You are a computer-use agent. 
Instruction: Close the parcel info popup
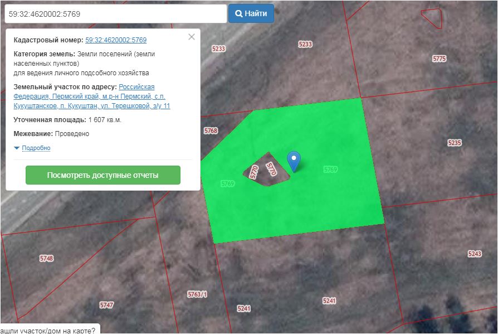click(x=192, y=37)
